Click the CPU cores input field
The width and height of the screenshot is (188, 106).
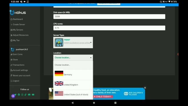point(109,28)
